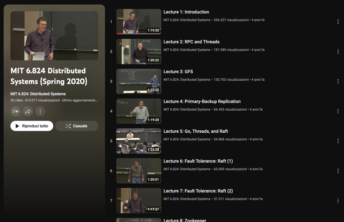This screenshot has height=222, width=344.
Task: Click channel name under Lecture 1: Introduction
Action: click(187, 20)
